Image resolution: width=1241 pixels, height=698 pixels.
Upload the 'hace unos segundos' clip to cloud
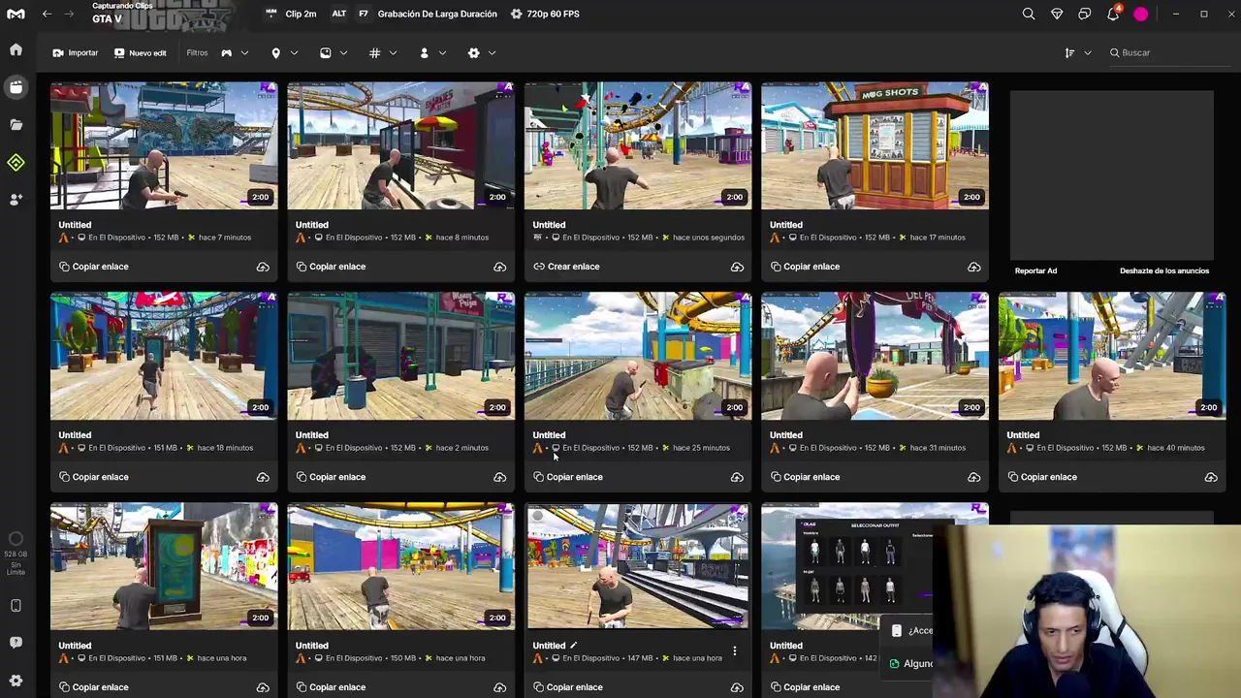737,267
